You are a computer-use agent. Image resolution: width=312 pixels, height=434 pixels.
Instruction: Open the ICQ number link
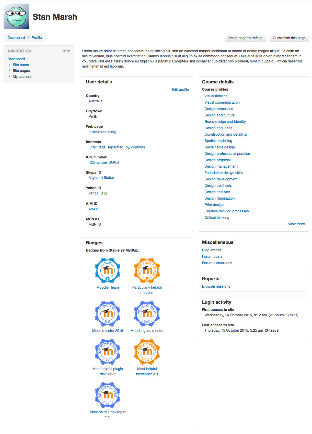pyautogui.click(x=98, y=162)
